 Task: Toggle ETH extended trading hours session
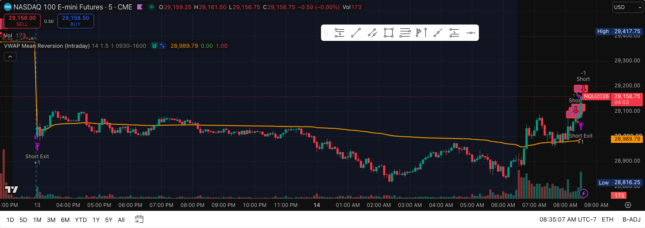click(x=607, y=219)
